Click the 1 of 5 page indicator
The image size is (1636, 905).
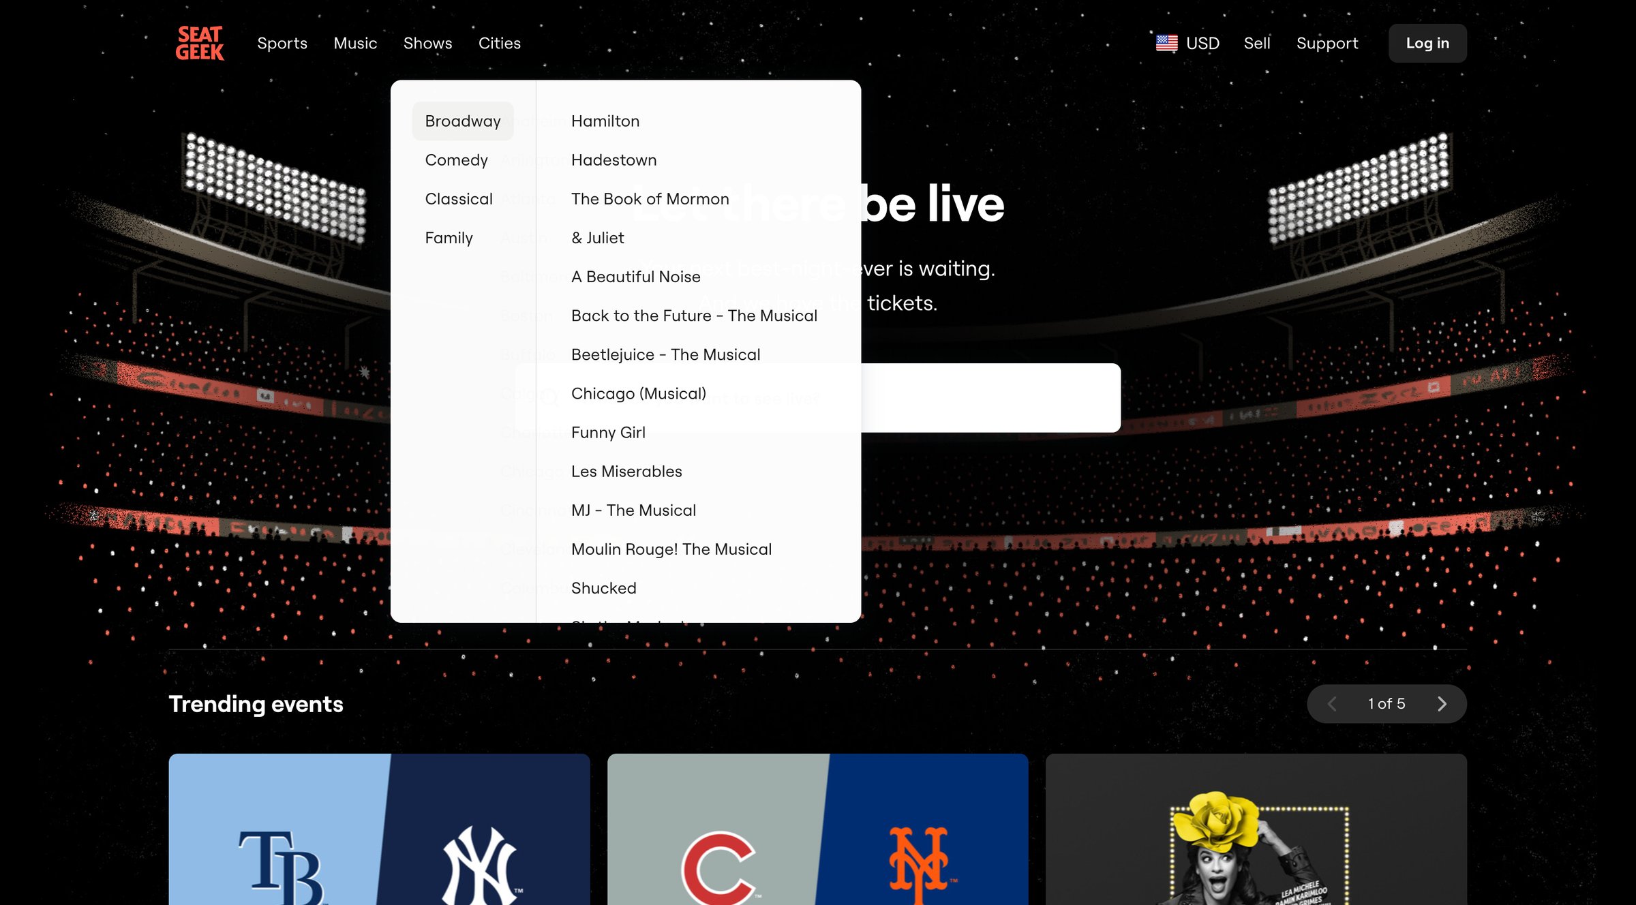[1387, 704]
